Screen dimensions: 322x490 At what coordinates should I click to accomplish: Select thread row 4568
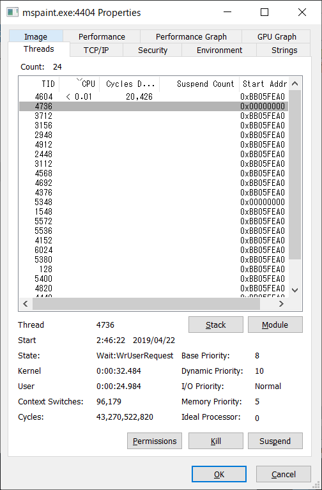[x=153, y=173]
